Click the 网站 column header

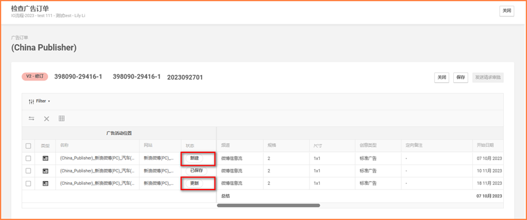point(148,146)
